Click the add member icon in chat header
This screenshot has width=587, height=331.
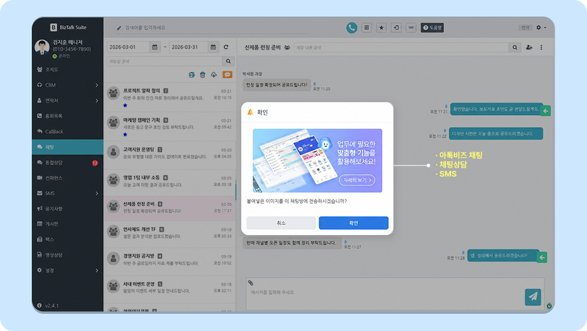pos(529,48)
